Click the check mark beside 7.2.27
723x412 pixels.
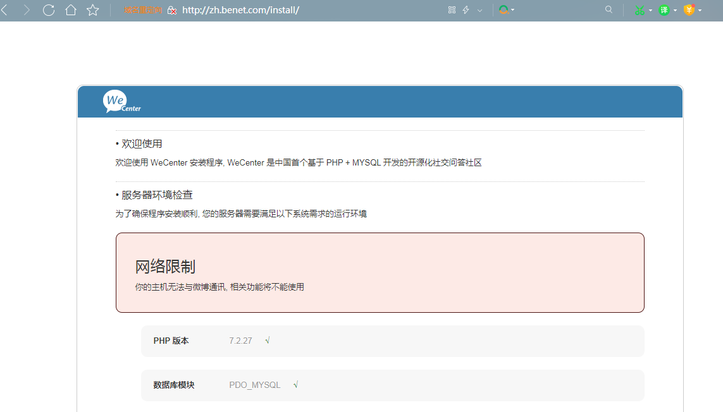[268, 340]
